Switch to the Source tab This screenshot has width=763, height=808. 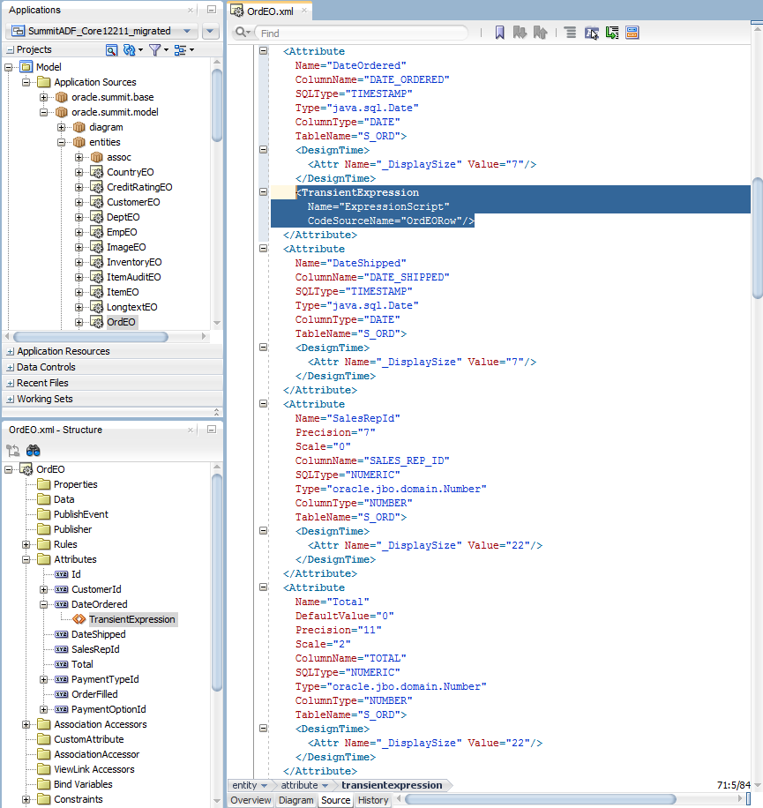[x=335, y=800]
